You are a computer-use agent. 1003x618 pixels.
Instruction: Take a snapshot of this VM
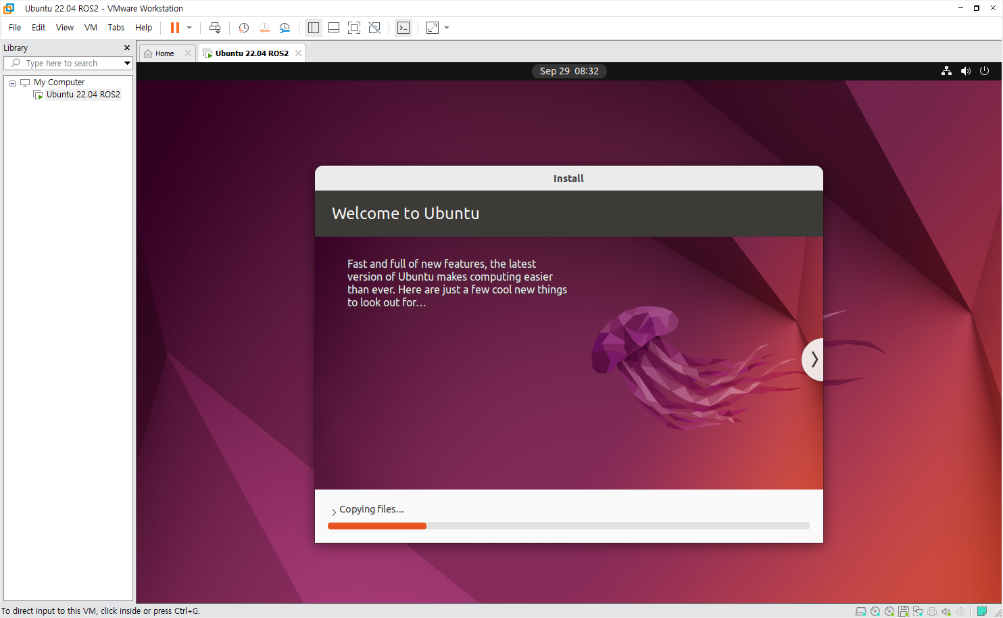[244, 28]
